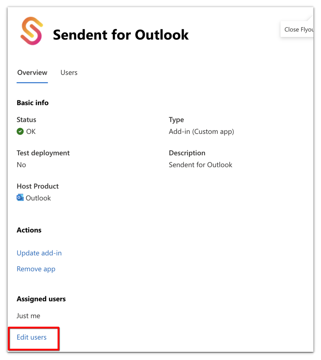Click the Status field label

click(x=26, y=120)
